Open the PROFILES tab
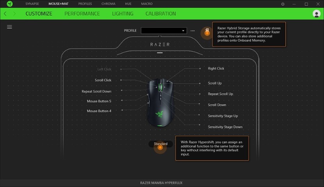Screen dimensions: 324x187 [x=85, y=4]
